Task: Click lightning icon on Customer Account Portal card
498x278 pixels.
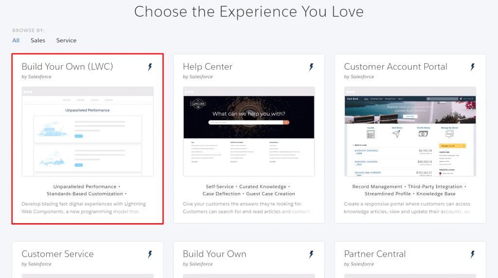Action: click(x=473, y=67)
